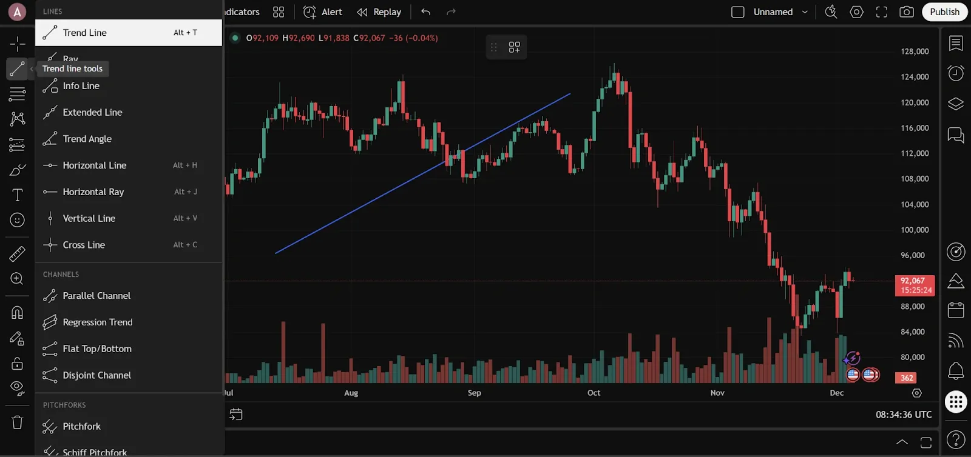The height and width of the screenshot is (457, 971).
Task: Click the lightning event marker near Dec
Action: (x=852, y=359)
